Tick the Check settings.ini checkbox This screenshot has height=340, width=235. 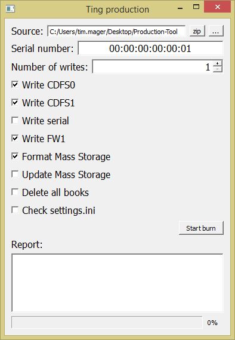15,210
